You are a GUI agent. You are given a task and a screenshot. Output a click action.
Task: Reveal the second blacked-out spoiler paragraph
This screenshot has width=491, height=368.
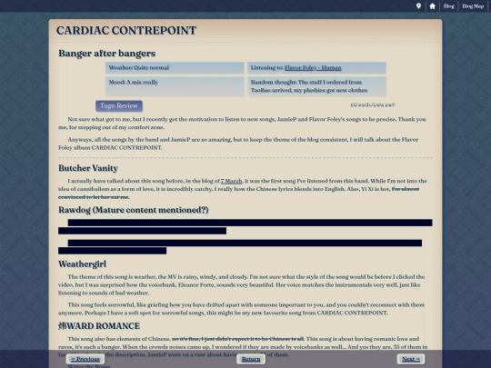(240, 246)
